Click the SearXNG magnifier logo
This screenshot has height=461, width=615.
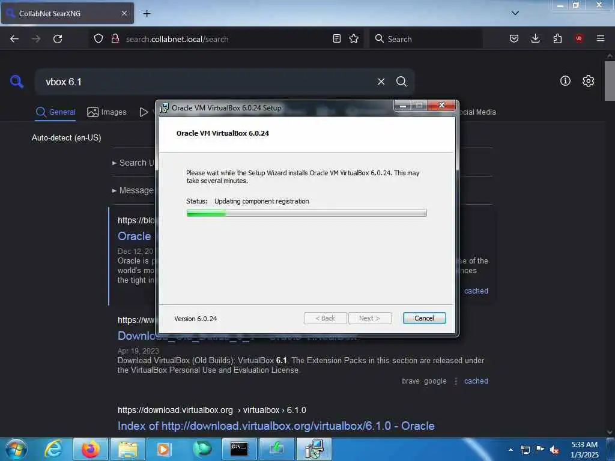16,82
